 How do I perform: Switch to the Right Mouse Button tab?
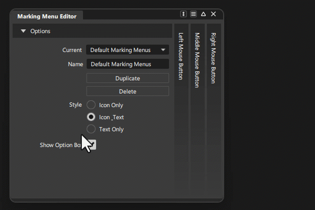(x=213, y=58)
